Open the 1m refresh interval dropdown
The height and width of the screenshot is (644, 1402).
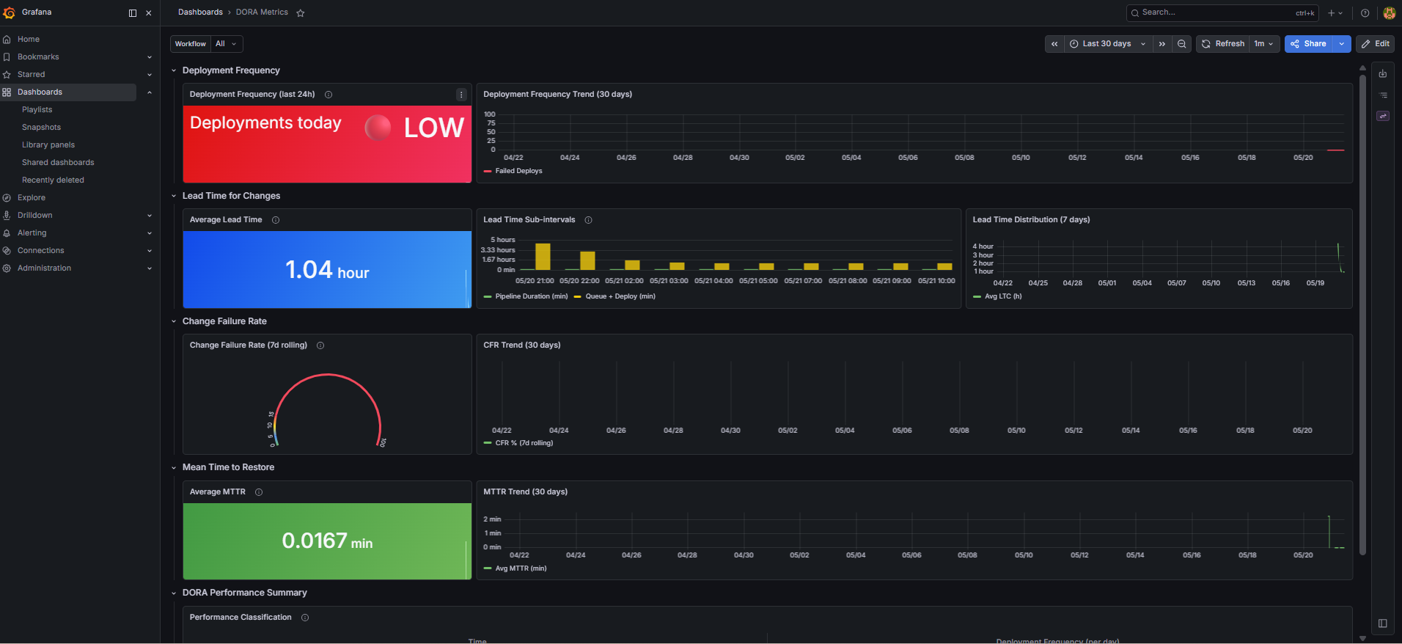(1264, 44)
